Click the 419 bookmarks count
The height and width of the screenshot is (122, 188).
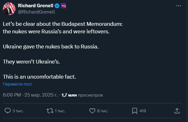point(143,111)
